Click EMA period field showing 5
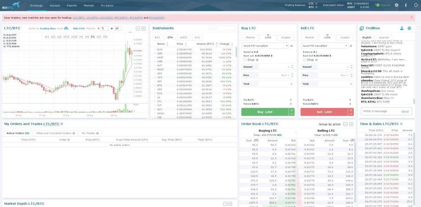 pyautogui.click(x=105, y=28)
